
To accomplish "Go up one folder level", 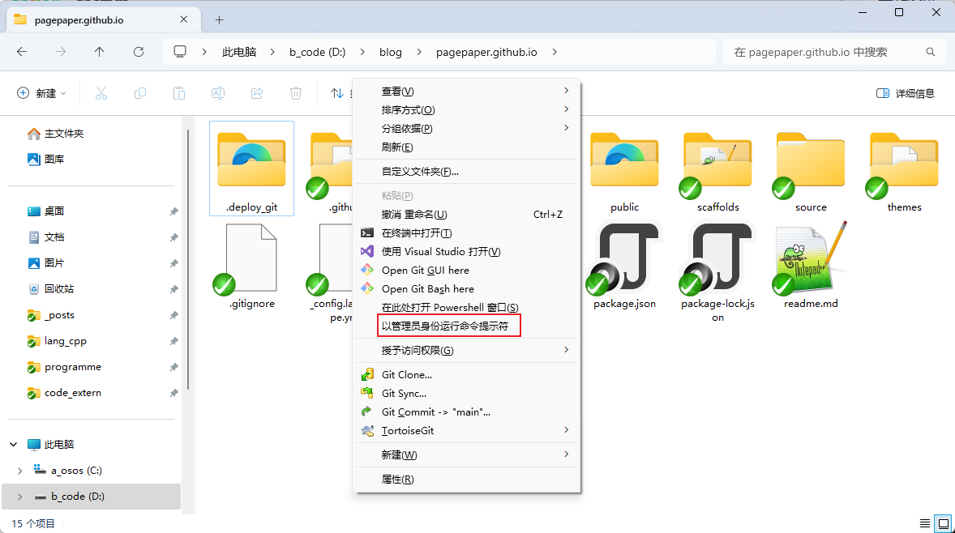I will [100, 52].
